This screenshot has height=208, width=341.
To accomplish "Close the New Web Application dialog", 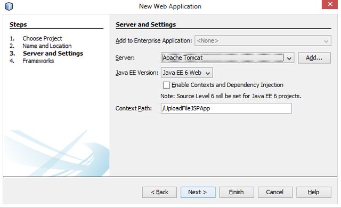I will 330,4.
